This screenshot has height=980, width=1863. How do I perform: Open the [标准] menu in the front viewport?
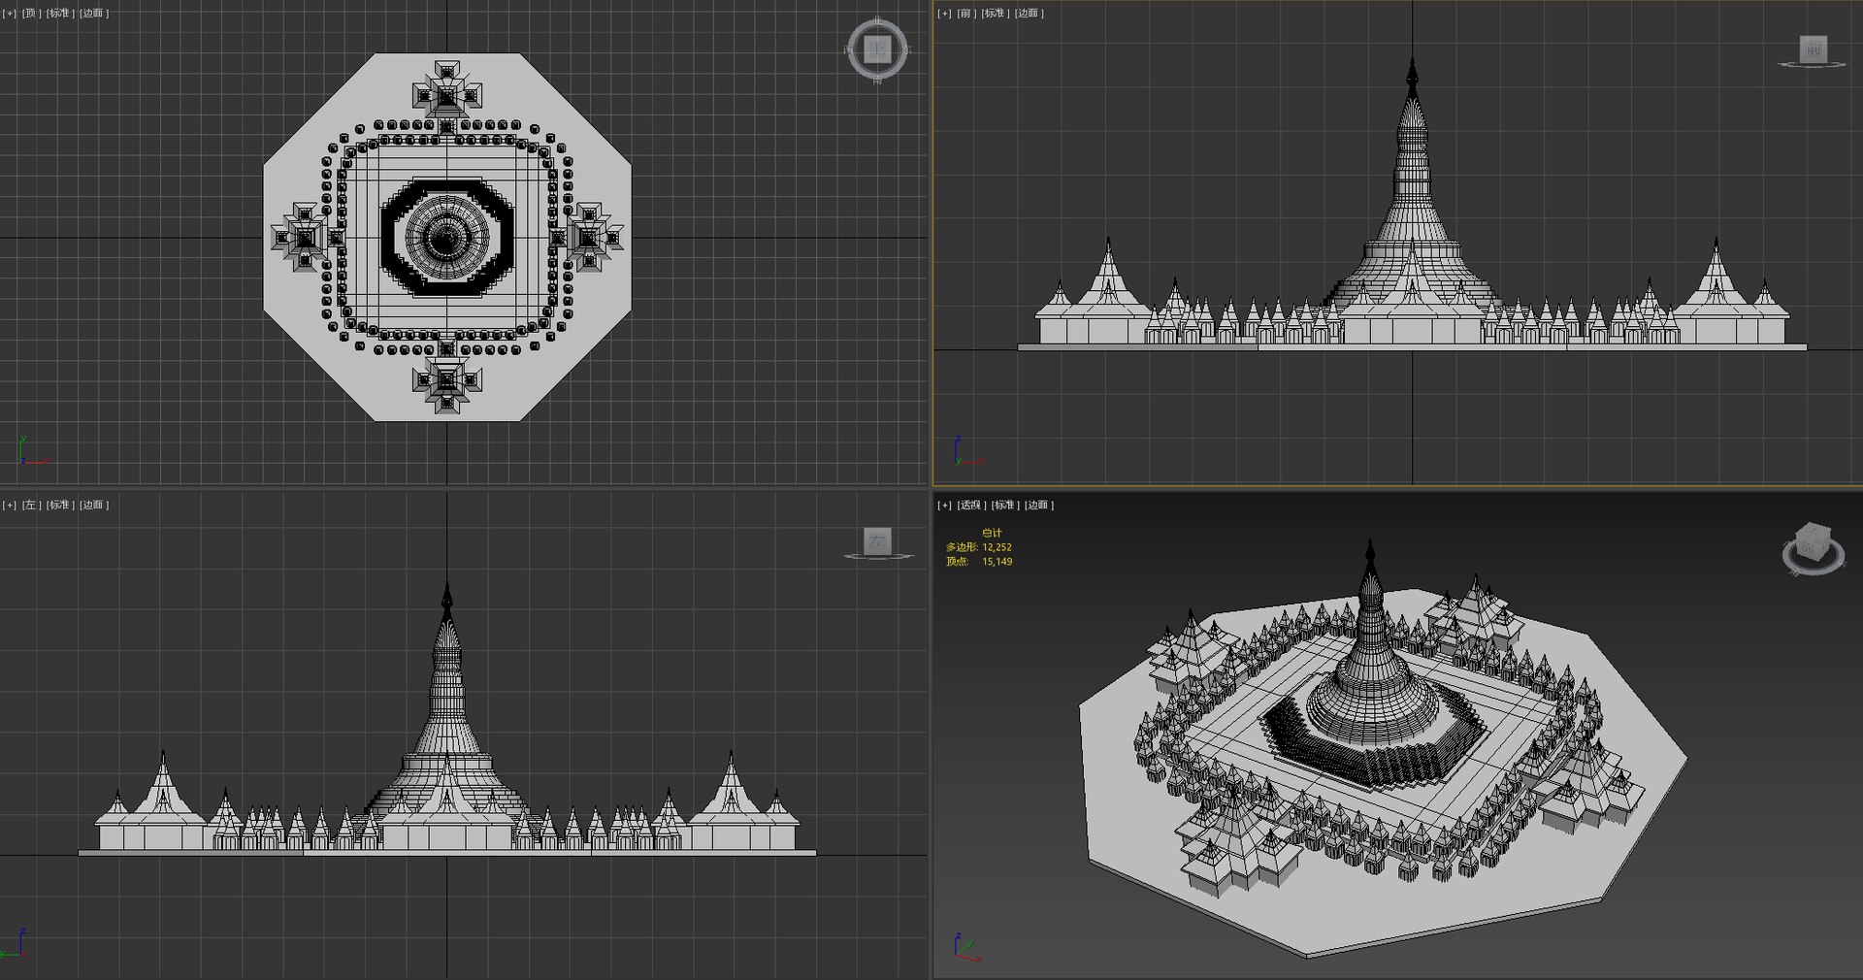(996, 14)
